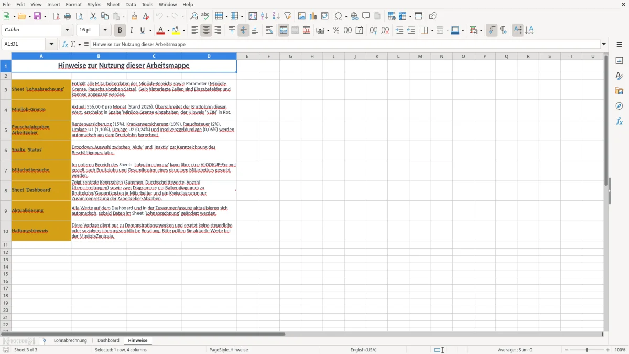Open Find & Replace
The width and height of the screenshot is (629, 354).
point(194,16)
